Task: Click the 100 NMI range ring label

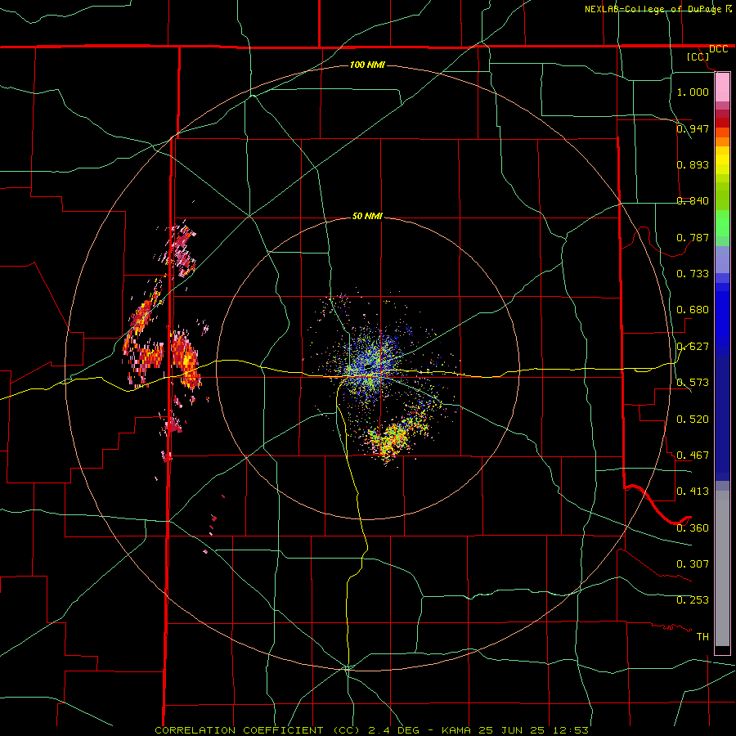Action: 367,65
